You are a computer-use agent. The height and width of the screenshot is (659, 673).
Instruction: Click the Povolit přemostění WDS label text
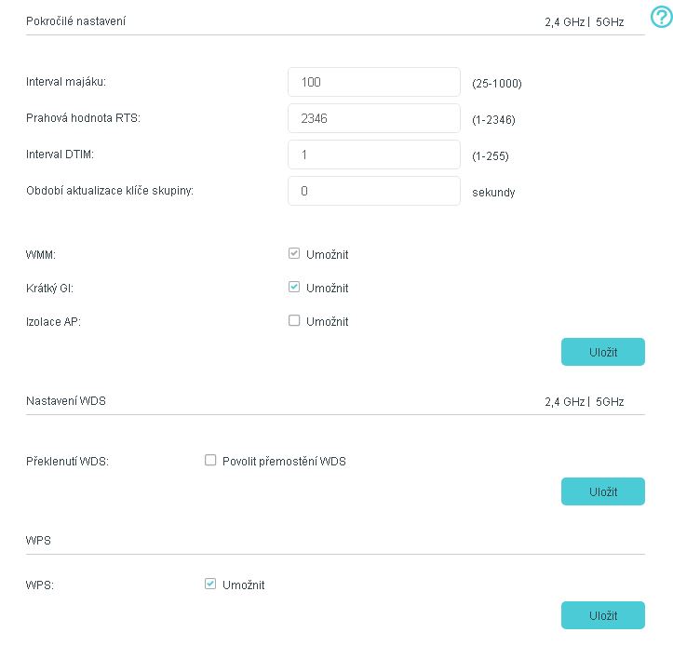click(x=284, y=462)
